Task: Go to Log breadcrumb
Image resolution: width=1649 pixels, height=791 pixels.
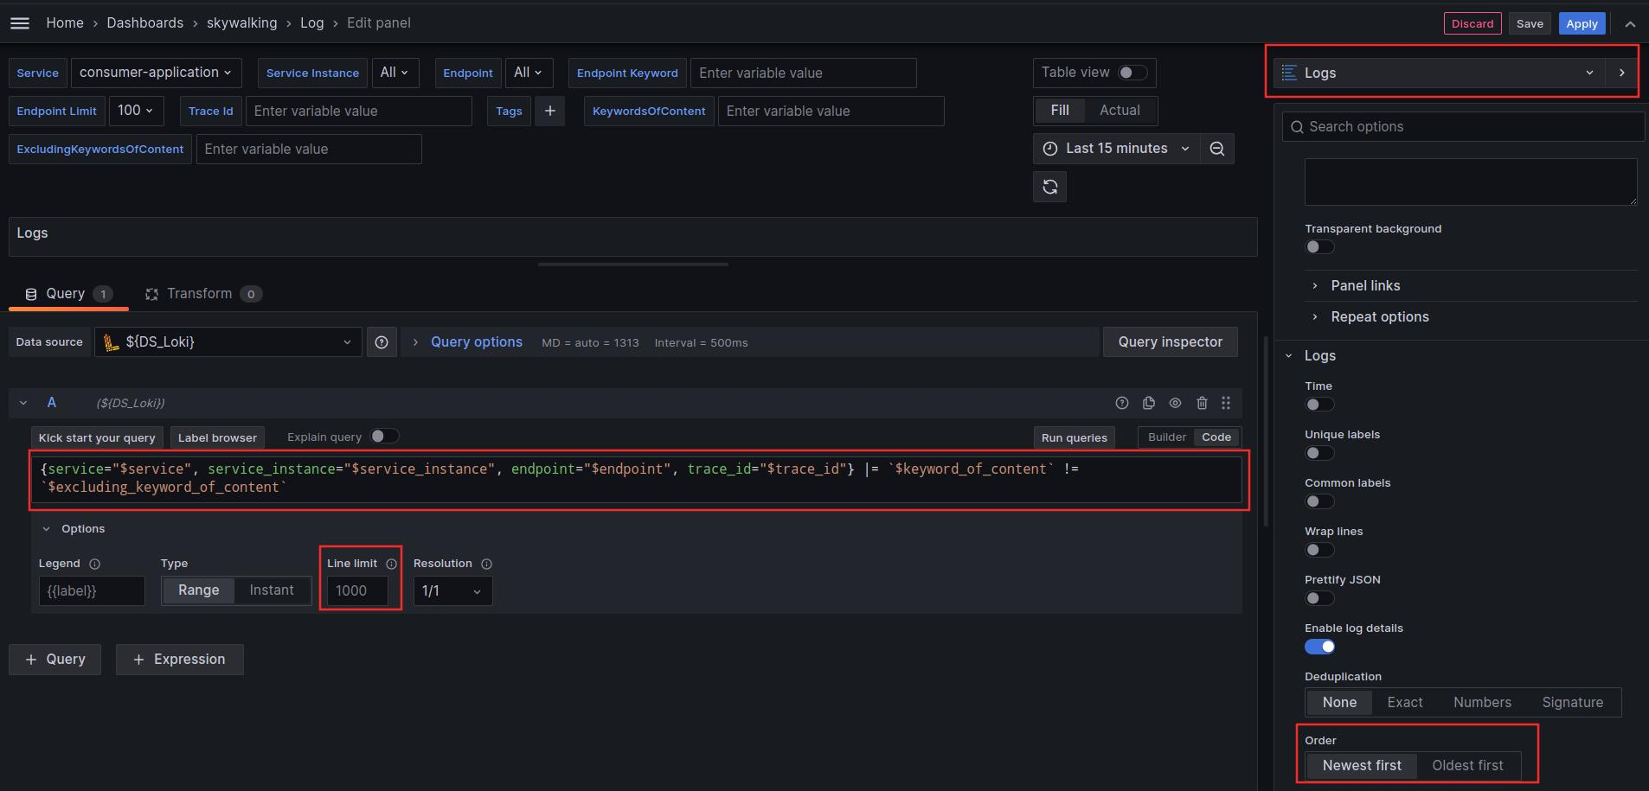Action: click(x=311, y=23)
